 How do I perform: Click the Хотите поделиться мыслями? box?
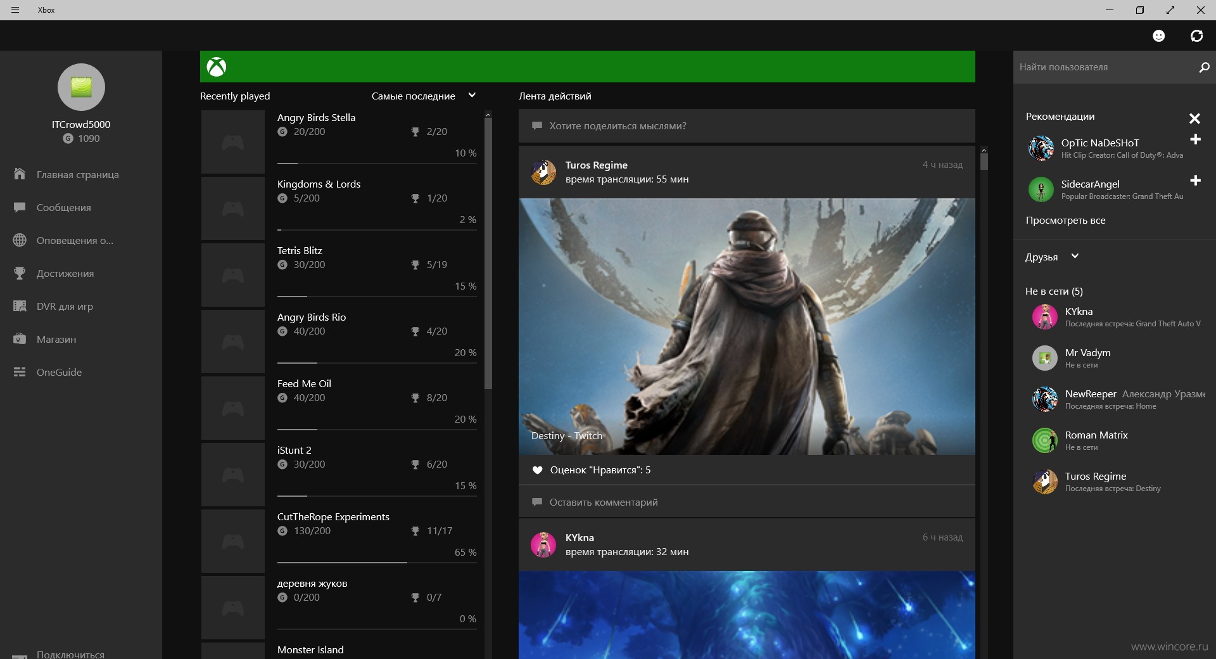point(747,125)
